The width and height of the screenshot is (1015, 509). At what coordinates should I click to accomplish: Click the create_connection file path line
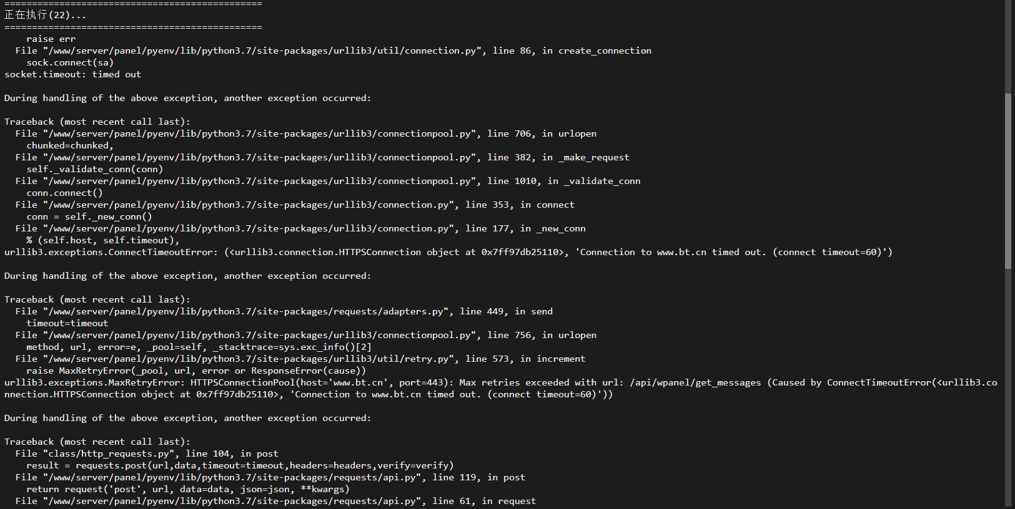[334, 51]
